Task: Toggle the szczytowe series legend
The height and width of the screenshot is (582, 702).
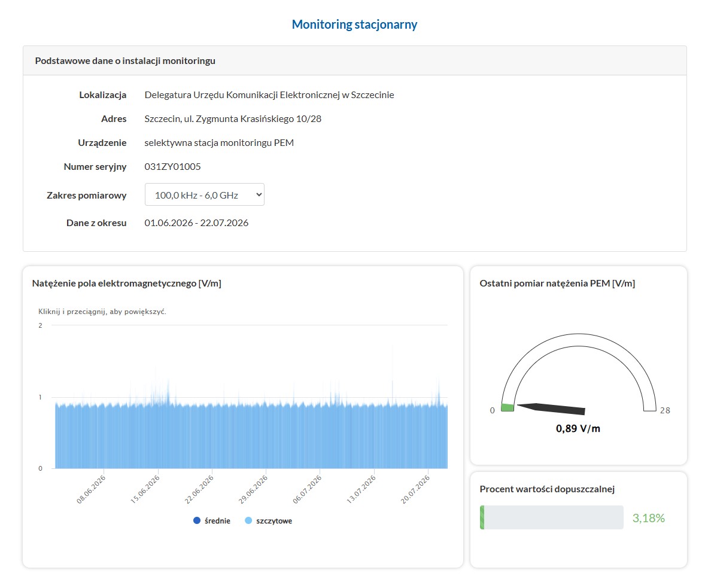Action: [x=269, y=521]
